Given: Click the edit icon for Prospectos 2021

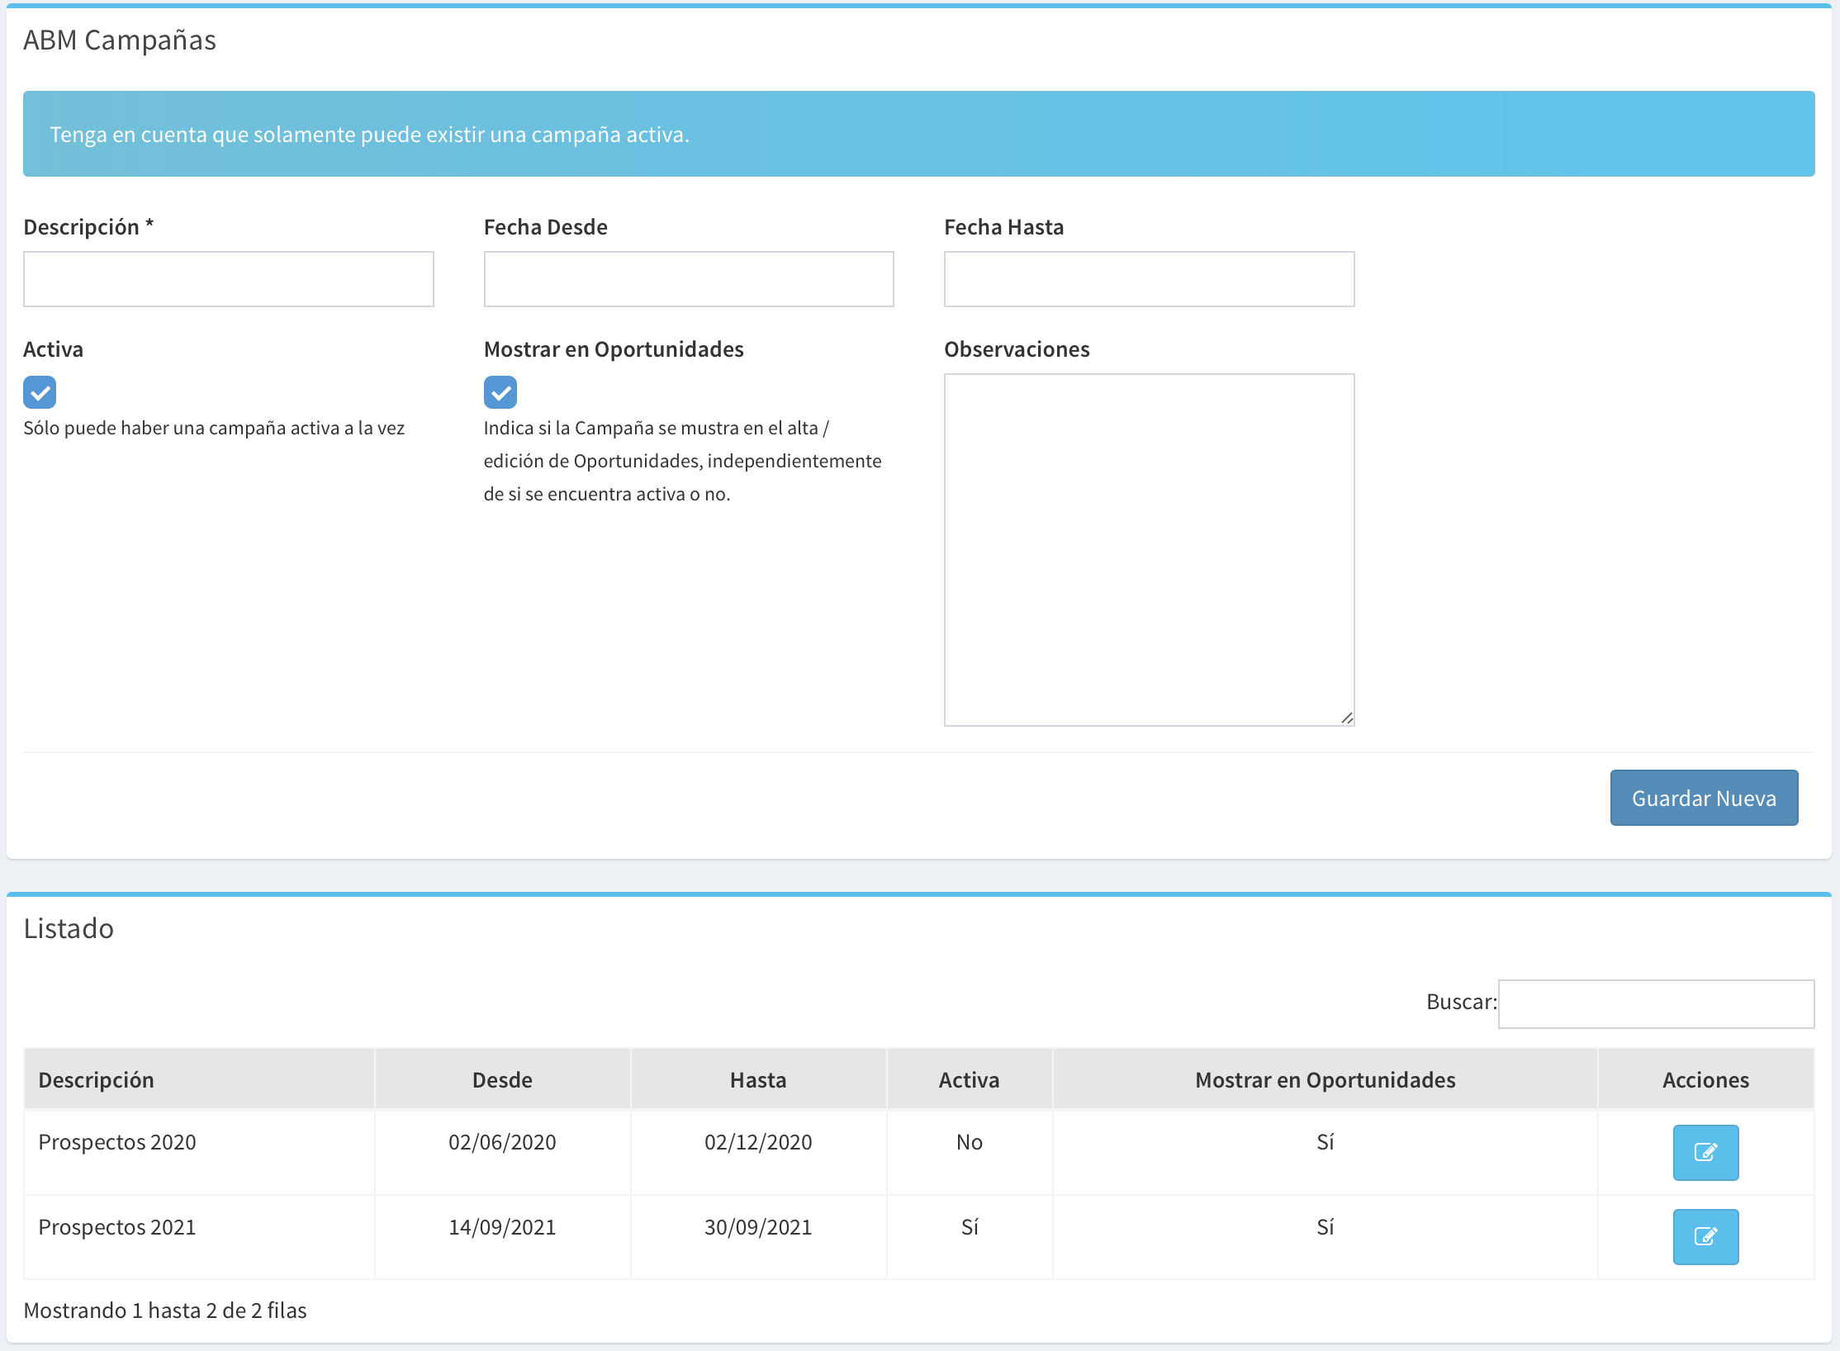Looking at the screenshot, I should [x=1705, y=1236].
